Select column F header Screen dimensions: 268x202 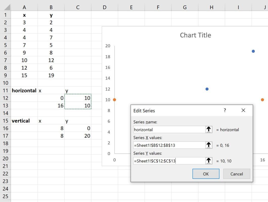click(x=158, y=7)
